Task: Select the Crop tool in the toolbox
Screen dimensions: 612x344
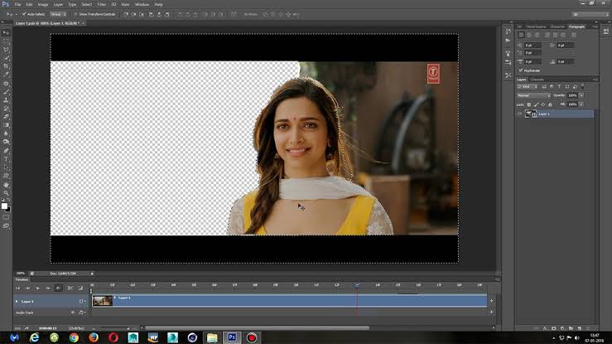Action: coord(6,66)
